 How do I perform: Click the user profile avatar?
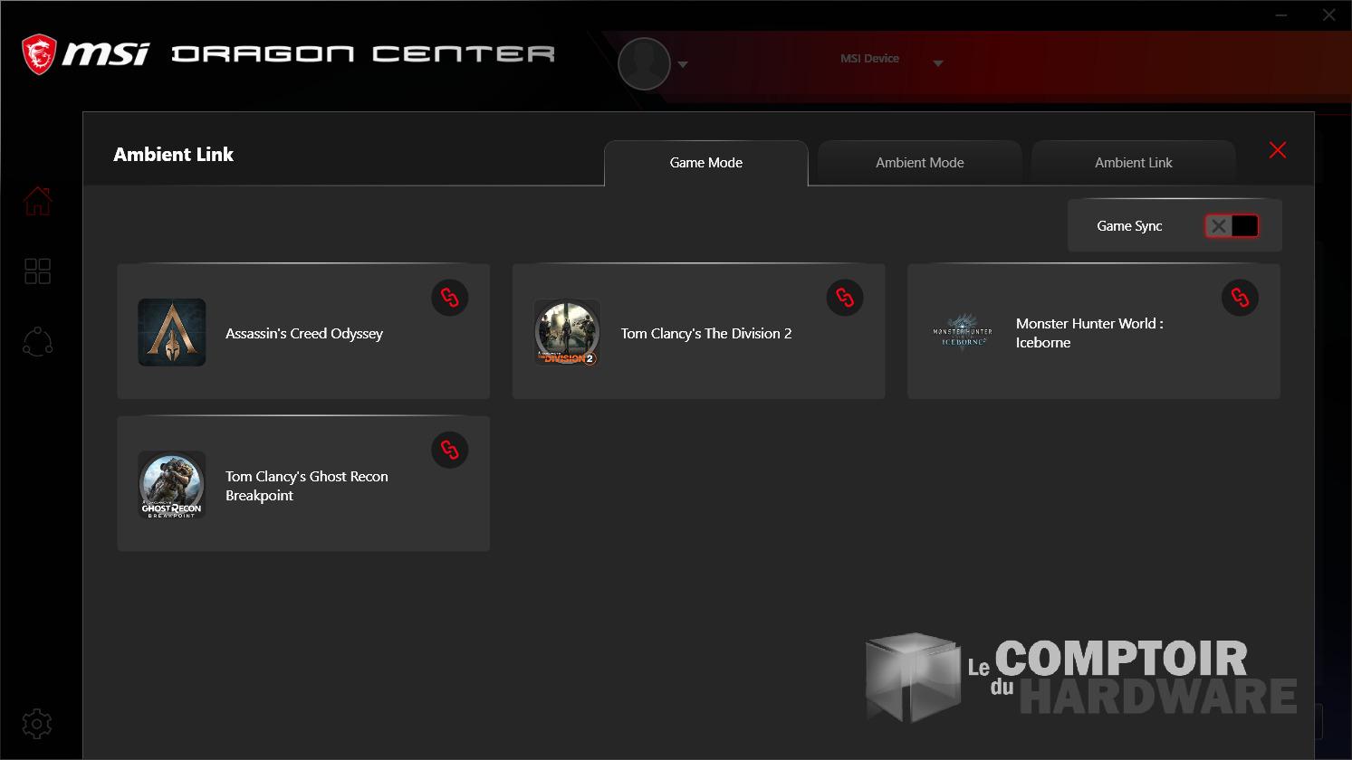tap(644, 64)
